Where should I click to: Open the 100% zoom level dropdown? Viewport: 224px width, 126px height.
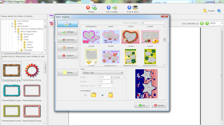(x=216, y=23)
